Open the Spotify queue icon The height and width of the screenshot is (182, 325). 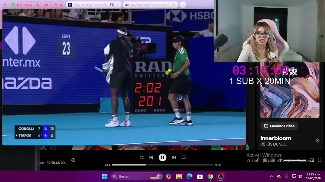[x=265, y=160]
